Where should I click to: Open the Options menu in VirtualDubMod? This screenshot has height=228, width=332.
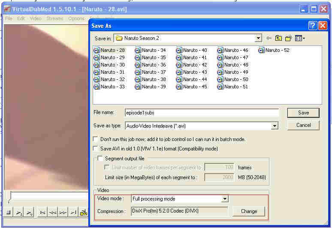point(77,18)
